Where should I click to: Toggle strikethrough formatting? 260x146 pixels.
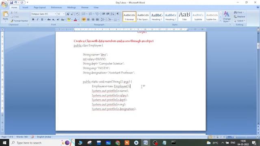pyautogui.click(x=49, y=19)
